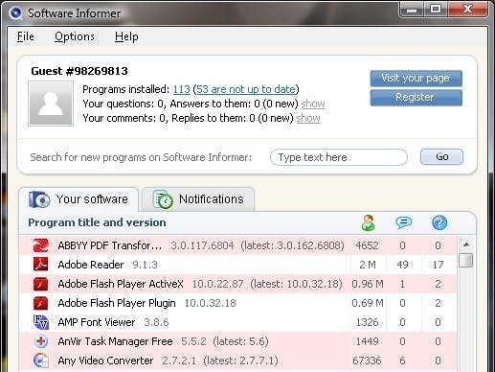Select the Adobe Reader row title

point(91,265)
